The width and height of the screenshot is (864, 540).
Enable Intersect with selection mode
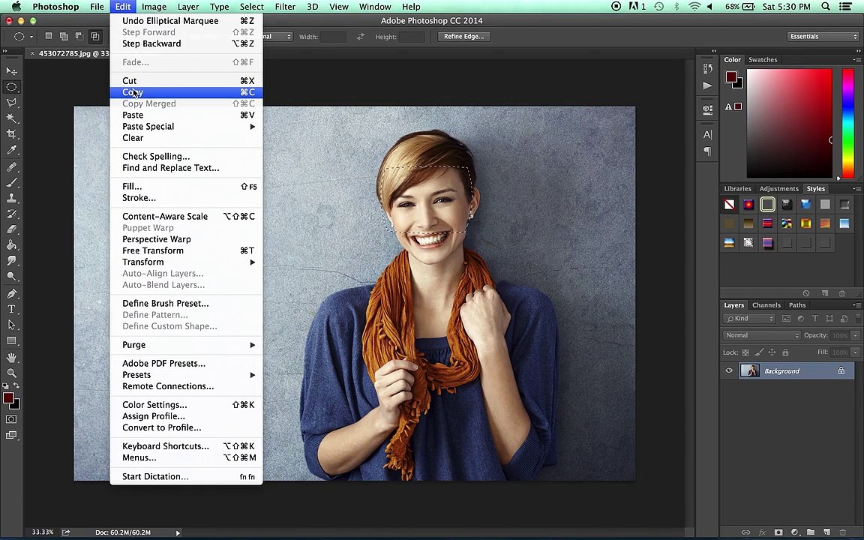(95, 36)
